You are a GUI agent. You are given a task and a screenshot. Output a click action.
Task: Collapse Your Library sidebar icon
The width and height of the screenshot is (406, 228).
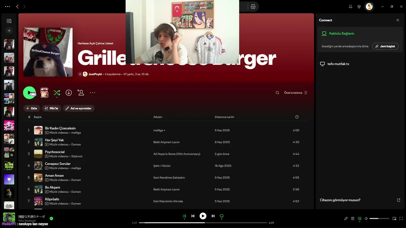(9, 21)
